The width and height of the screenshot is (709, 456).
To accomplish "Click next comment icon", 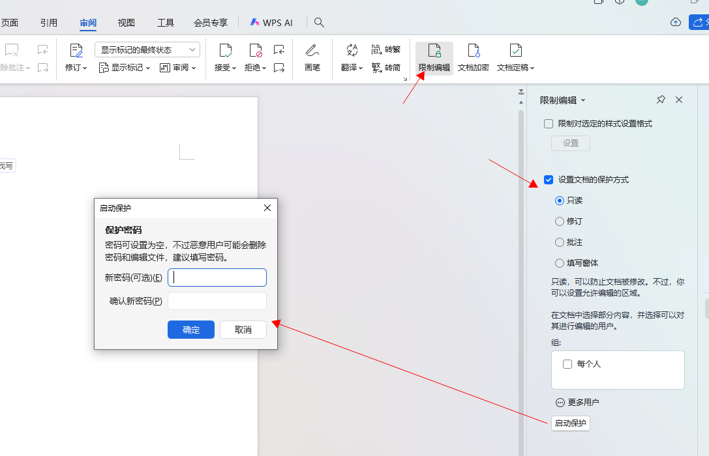I will tap(43, 68).
